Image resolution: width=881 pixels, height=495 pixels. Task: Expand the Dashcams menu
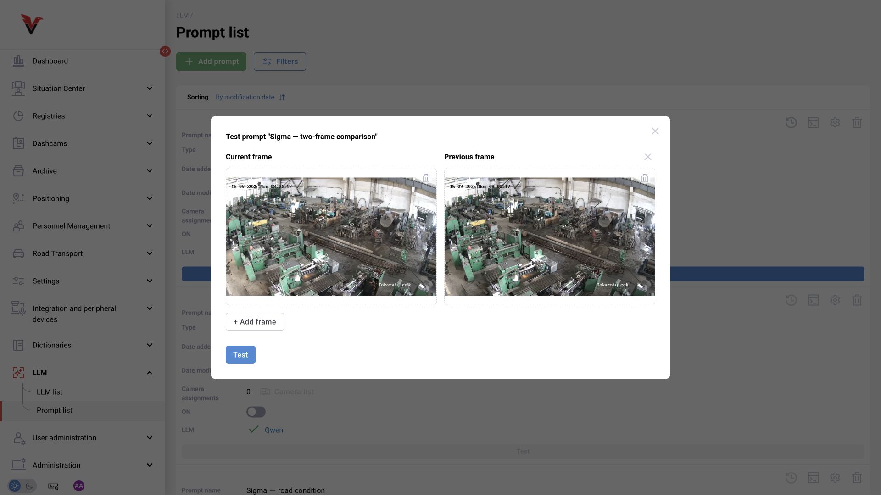[x=83, y=143]
